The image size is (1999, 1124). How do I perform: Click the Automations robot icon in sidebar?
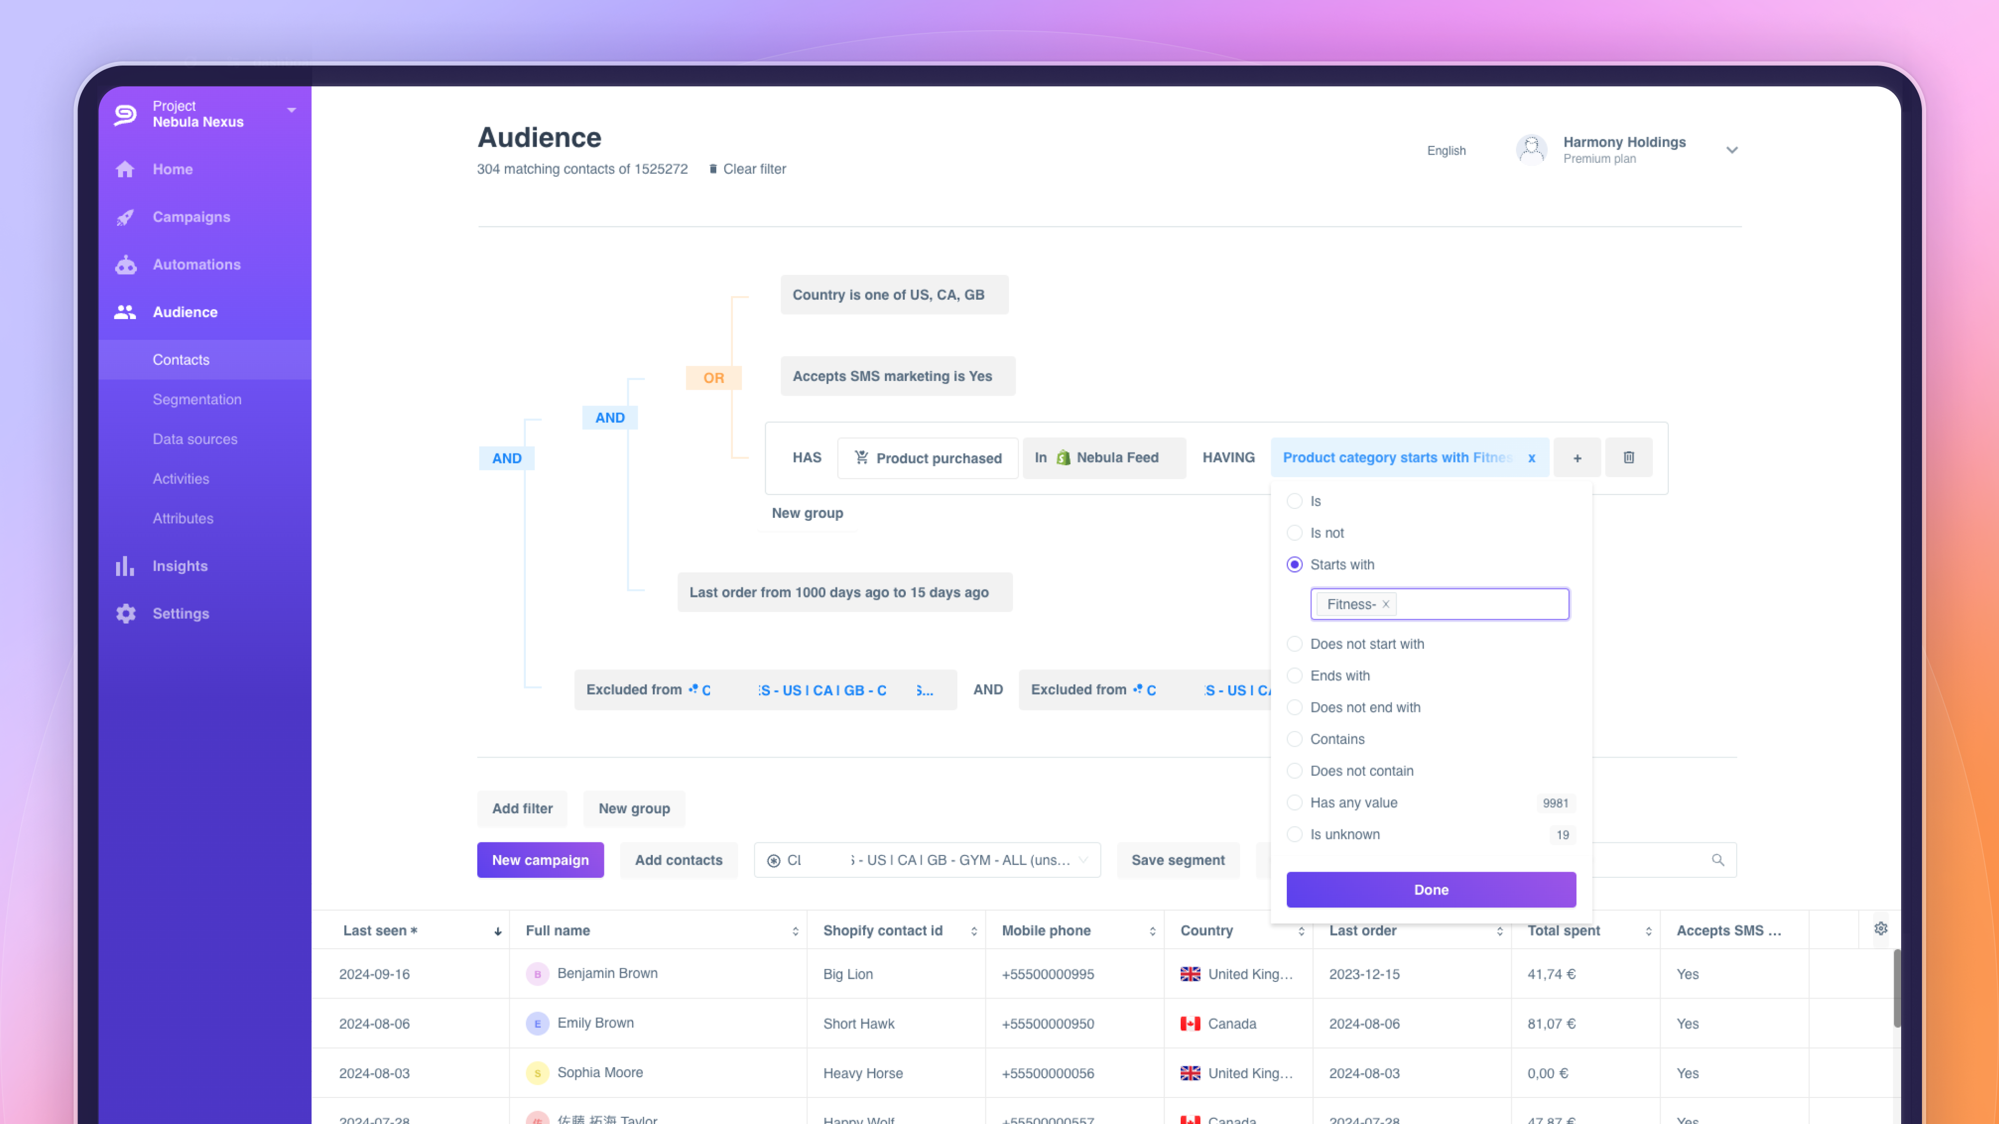pos(125,264)
